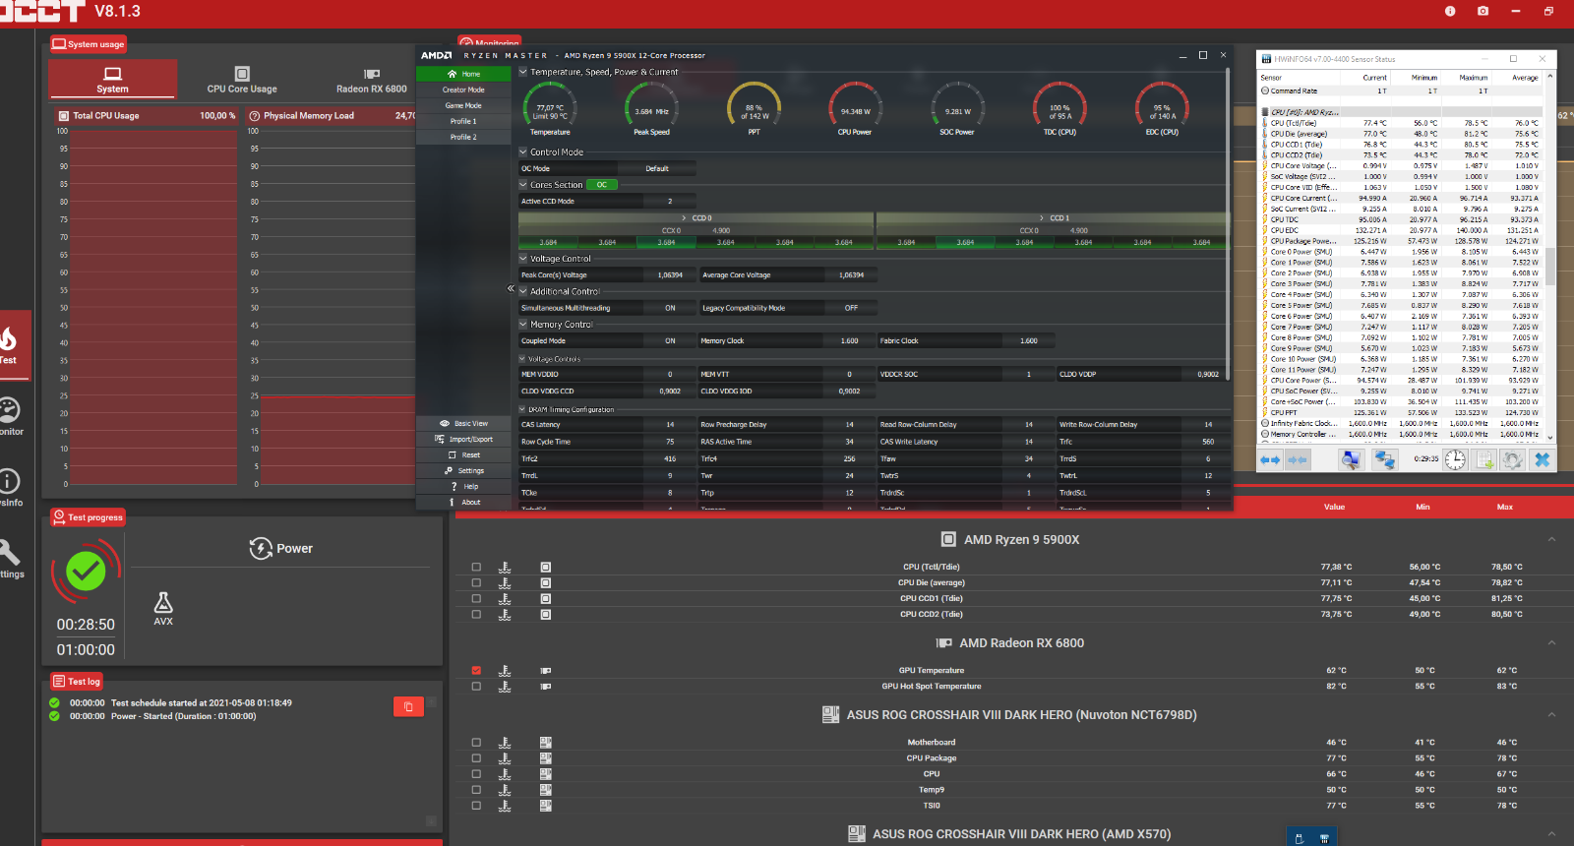Click HWiNFO log-file sheet icon
The height and width of the screenshot is (846, 1574).
coord(1484,459)
